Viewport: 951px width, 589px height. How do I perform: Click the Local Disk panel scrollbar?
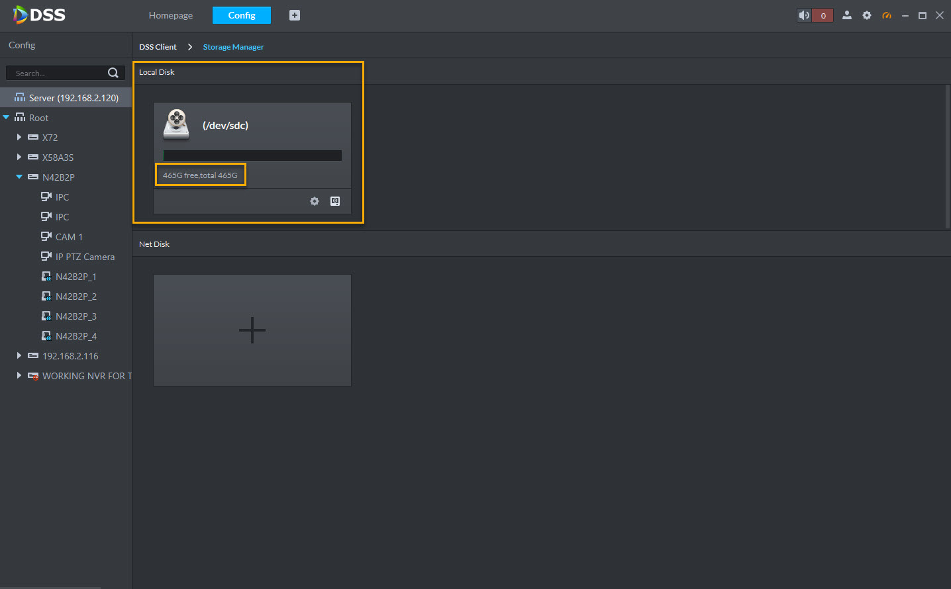coord(948,157)
